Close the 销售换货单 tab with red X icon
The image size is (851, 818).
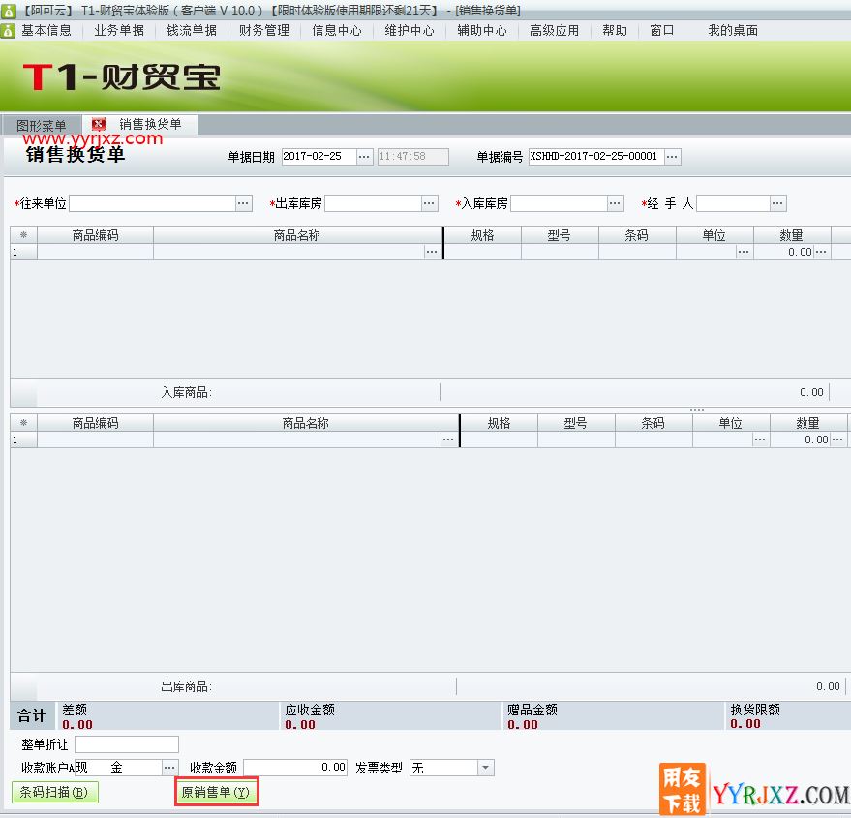pos(98,124)
